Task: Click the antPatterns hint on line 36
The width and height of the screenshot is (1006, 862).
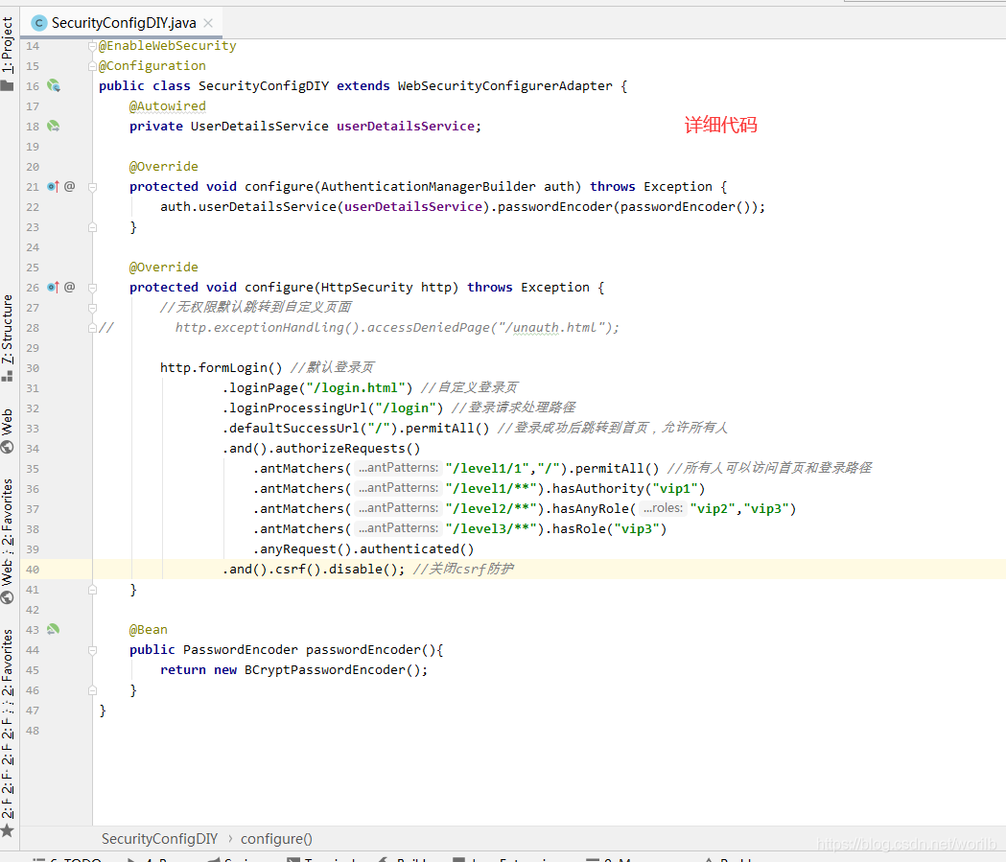Action: (x=398, y=488)
